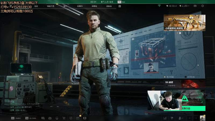Switch to the 改枪台 gunsmith tab
The height and width of the screenshot is (121, 215).
coord(109,6)
